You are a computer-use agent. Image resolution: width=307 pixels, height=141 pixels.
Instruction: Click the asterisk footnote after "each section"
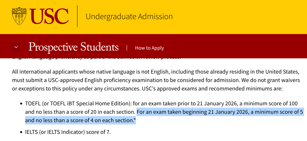tap(134, 120)
